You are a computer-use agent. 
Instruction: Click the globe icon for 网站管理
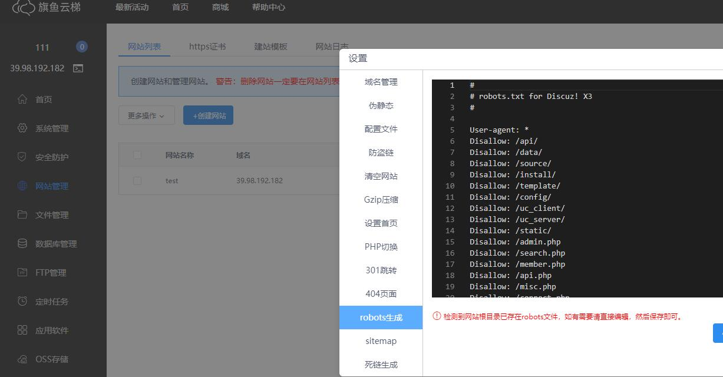[x=22, y=186]
